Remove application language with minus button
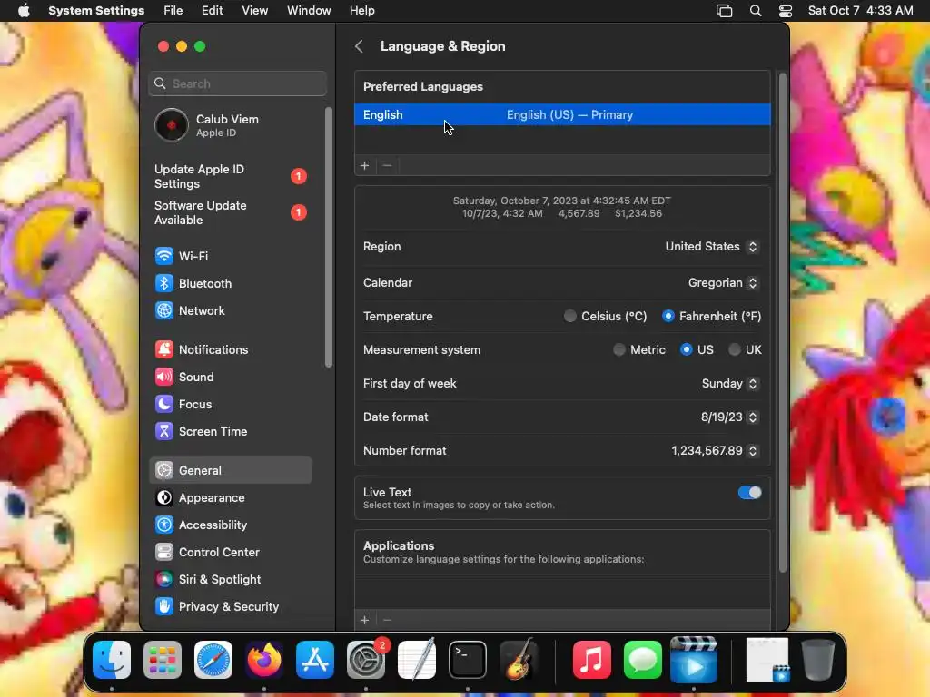 (x=387, y=620)
